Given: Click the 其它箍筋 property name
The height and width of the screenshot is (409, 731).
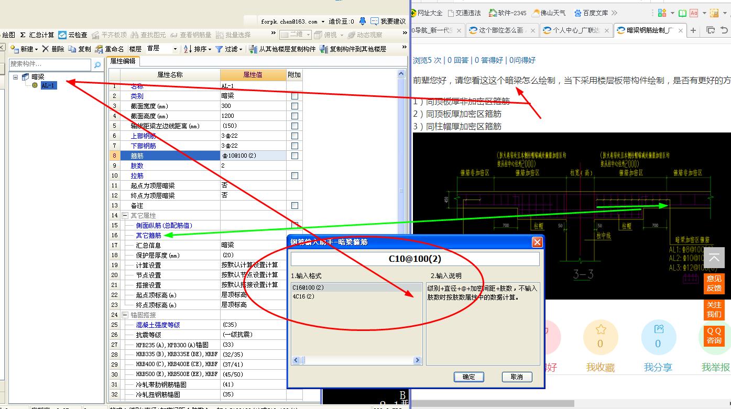Looking at the screenshot, I should (149, 235).
